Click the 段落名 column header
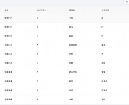 (x=72, y=10)
